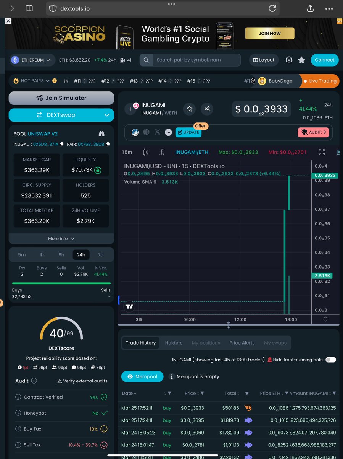Viewport: 343px width, 459px height.
Task: Open the settings gear in the top bar
Action: pos(289,60)
